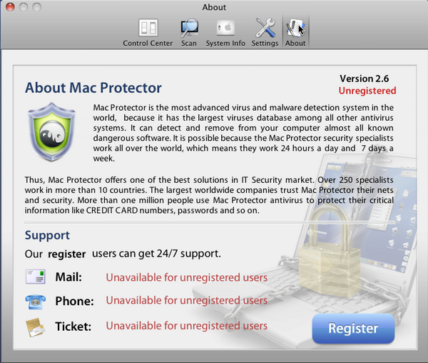Click the Mail: label
The image size is (428, 363).
pos(68,277)
